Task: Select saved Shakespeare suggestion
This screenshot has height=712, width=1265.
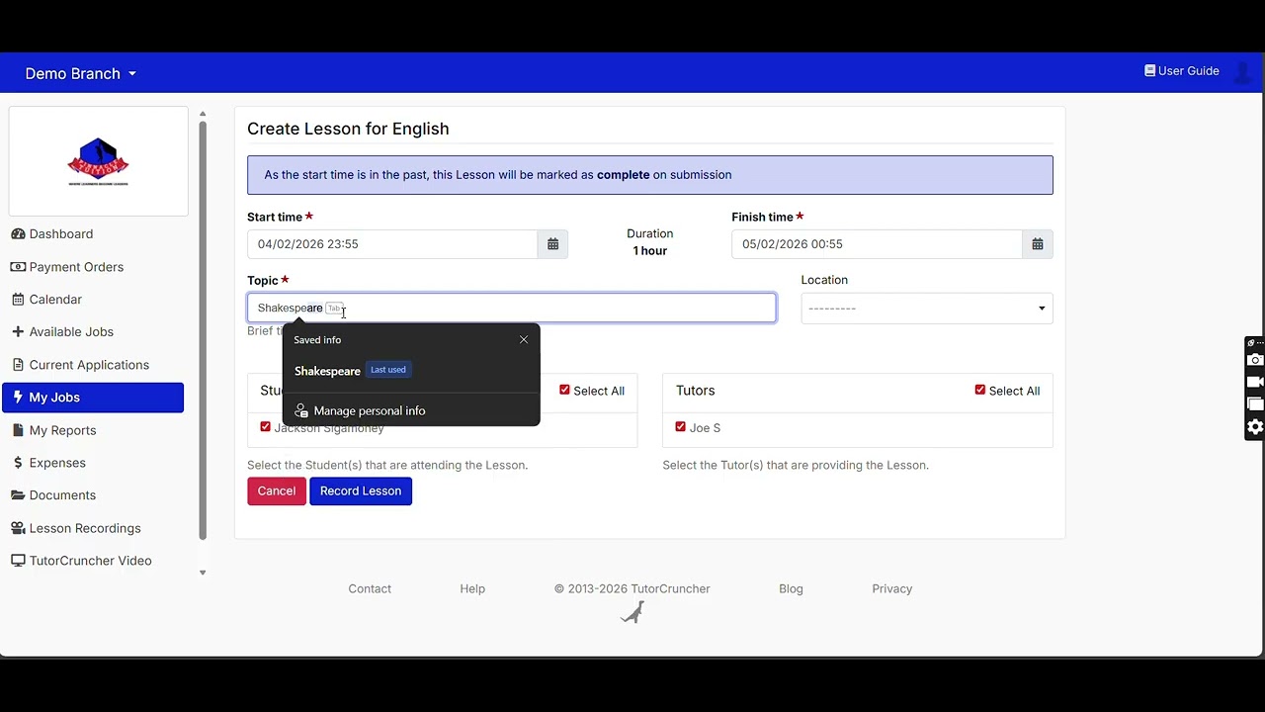Action: (x=411, y=371)
